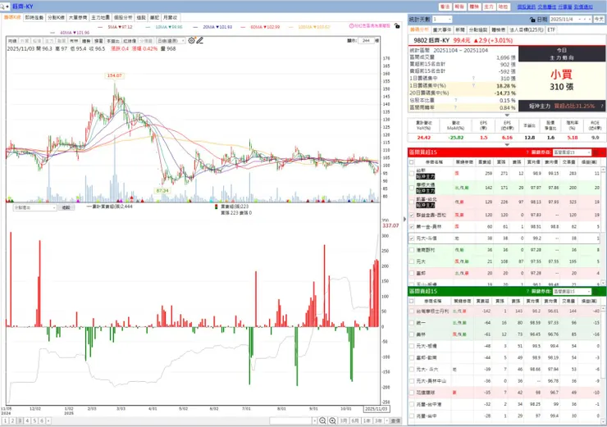This screenshot has height=427, width=607.
Task: Select the 3月 range button below the chart
Action: pyautogui.click(x=344, y=420)
